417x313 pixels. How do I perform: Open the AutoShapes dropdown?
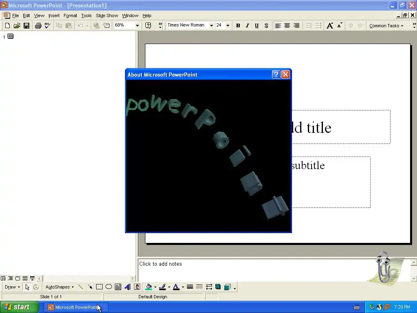(59, 287)
